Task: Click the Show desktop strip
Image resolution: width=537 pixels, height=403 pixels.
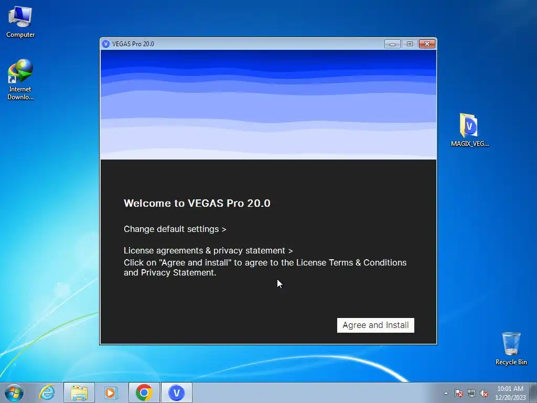Action: [533, 393]
